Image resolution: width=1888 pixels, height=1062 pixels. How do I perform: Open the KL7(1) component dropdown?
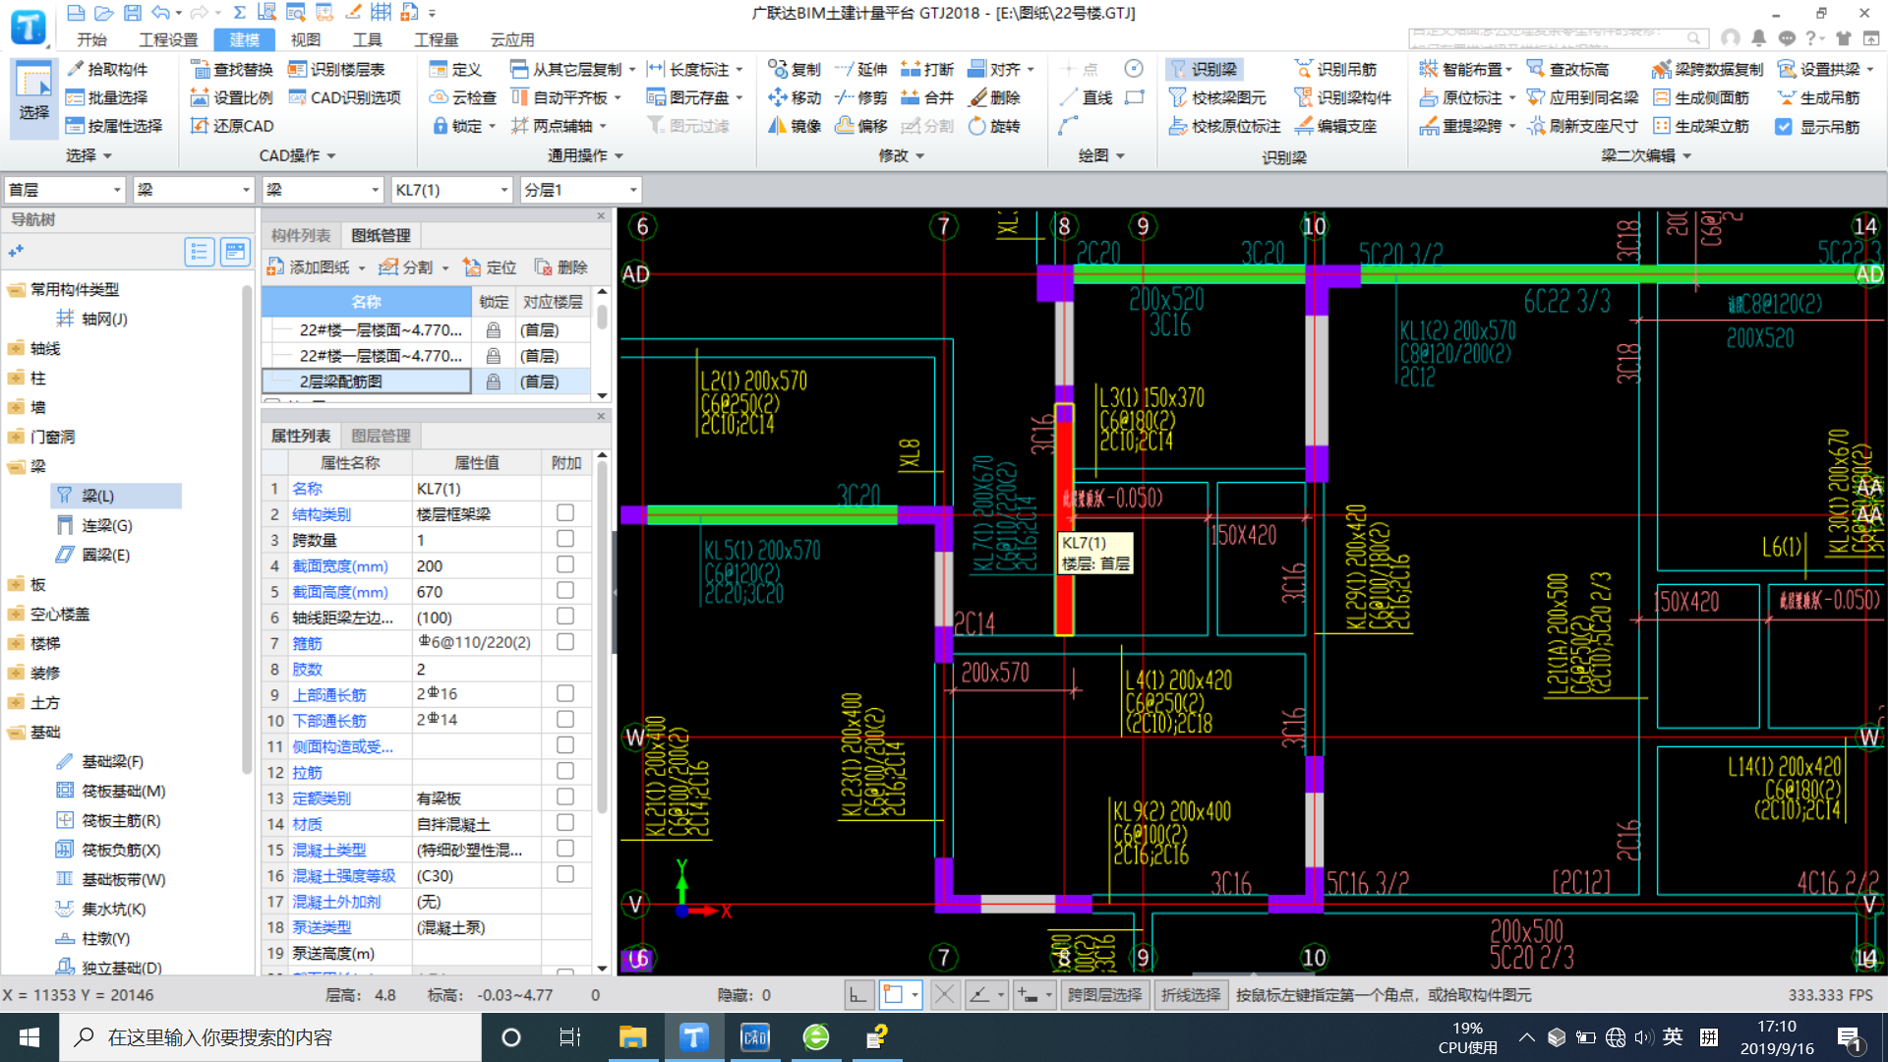(x=452, y=190)
